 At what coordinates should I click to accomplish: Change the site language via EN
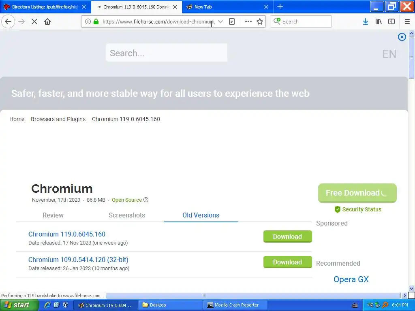tap(389, 54)
